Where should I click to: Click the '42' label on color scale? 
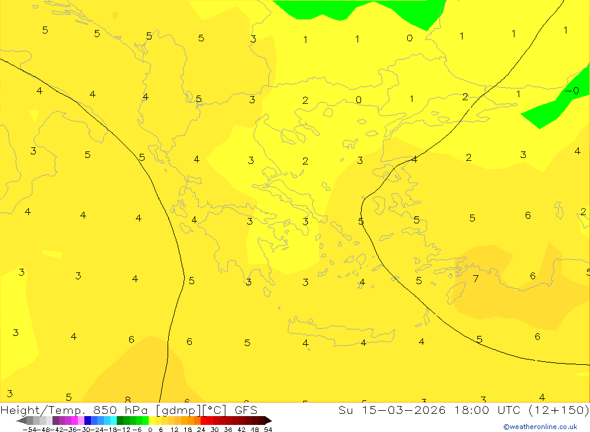(x=241, y=430)
